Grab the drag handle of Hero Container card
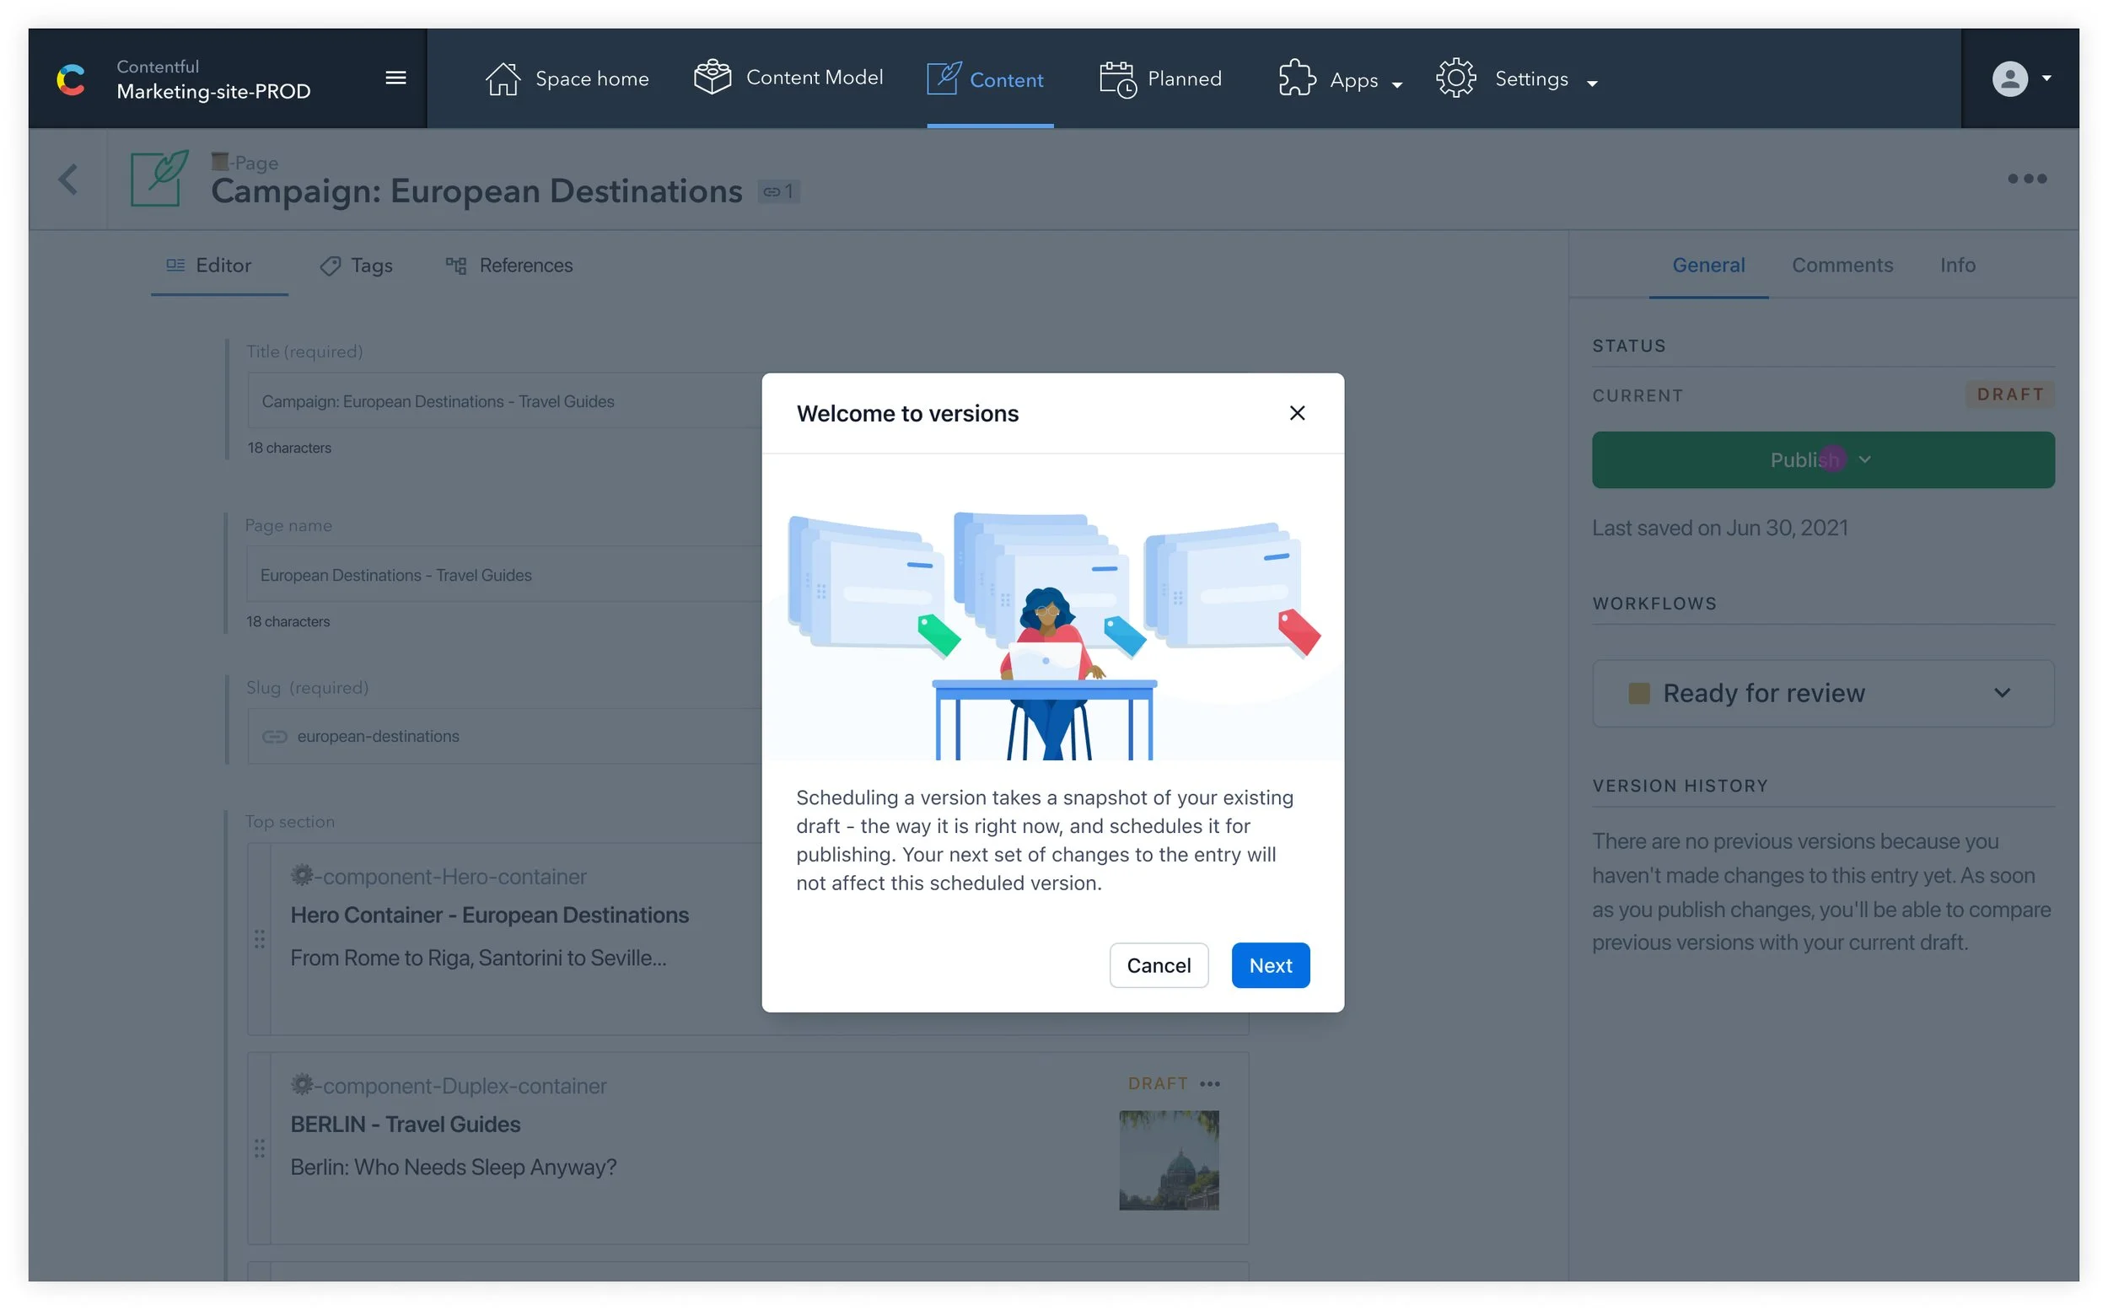This screenshot has height=1310, width=2108. (260, 939)
